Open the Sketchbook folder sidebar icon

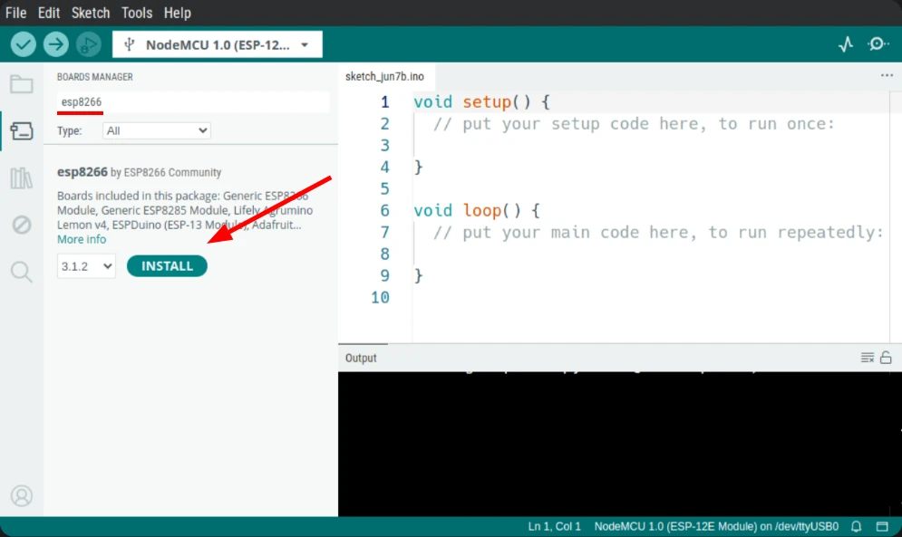click(21, 84)
